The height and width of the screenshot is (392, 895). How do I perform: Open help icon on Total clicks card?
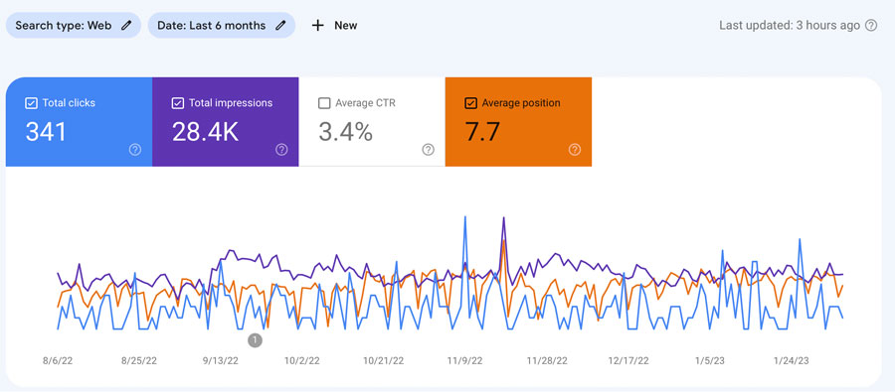click(x=134, y=150)
